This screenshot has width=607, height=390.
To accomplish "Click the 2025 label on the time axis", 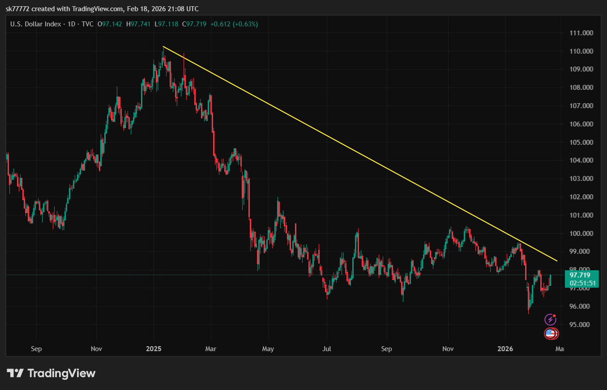I will tap(153, 348).
